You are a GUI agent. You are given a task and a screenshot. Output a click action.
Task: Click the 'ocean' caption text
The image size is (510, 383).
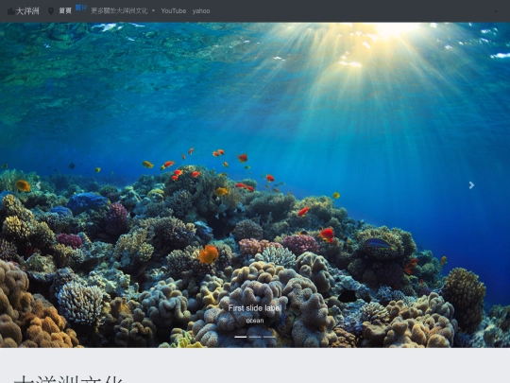255,321
